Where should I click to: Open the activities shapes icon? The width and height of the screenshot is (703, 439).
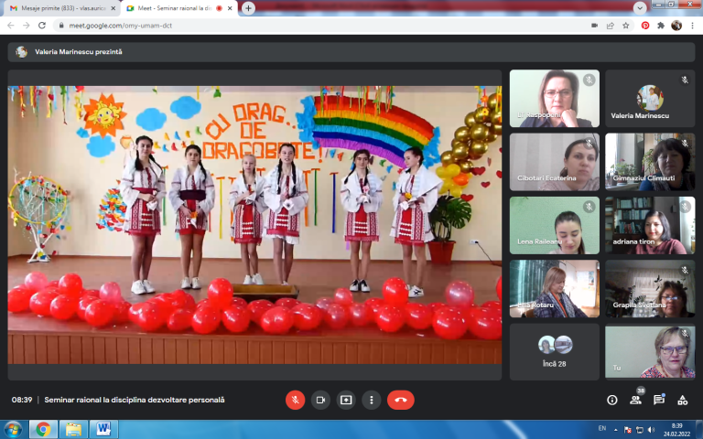(682, 400)
